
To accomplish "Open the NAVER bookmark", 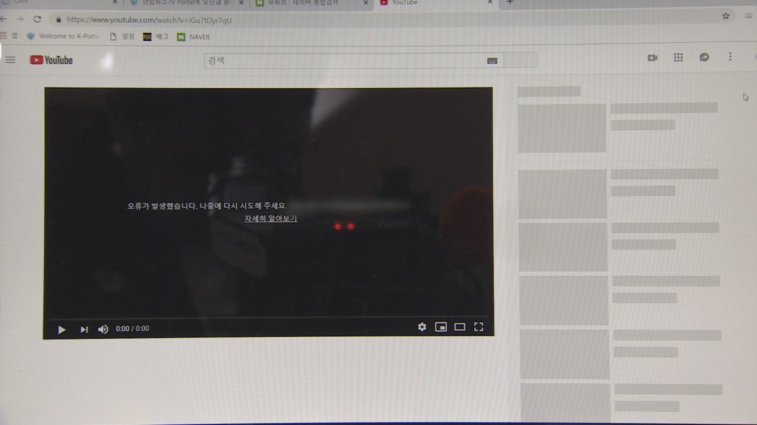I will [194, 37].
